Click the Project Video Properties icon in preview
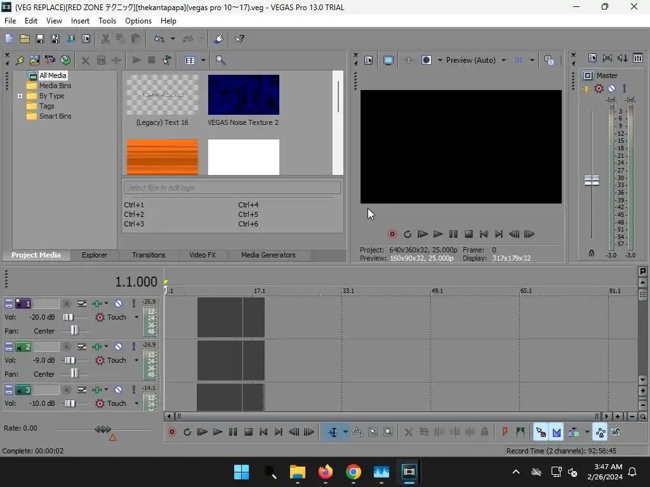This screenshot has width=650, height=487. 369,60
